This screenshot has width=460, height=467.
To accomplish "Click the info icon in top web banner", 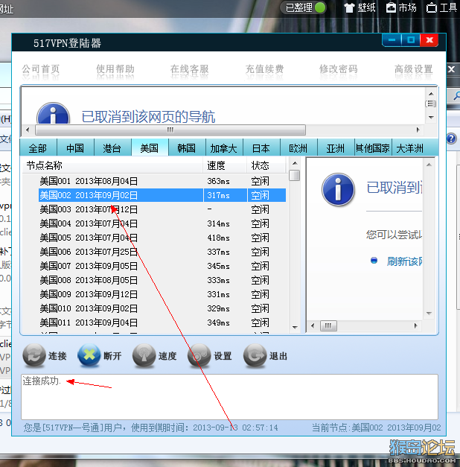I will tap(53, 114).
